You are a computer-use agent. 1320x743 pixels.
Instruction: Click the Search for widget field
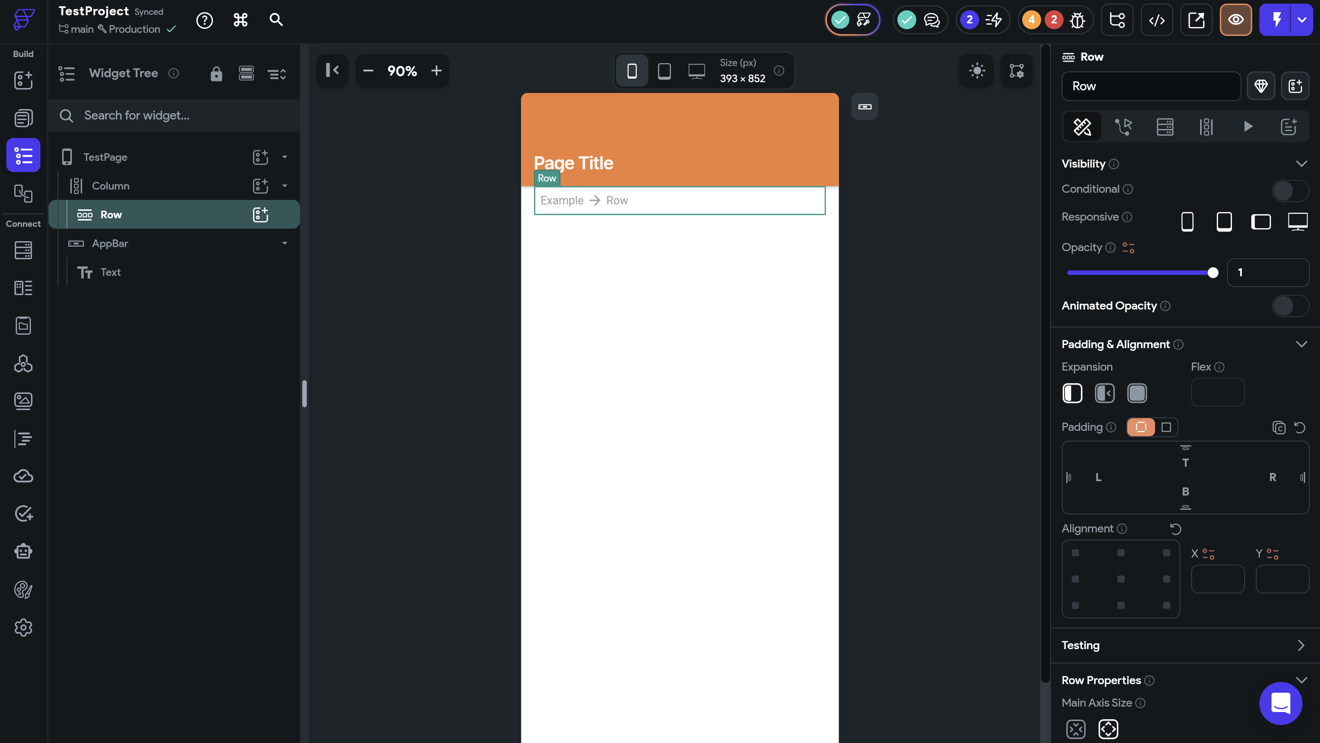[x=174, y=115]
